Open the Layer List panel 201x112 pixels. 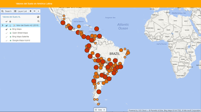(21, 11)
